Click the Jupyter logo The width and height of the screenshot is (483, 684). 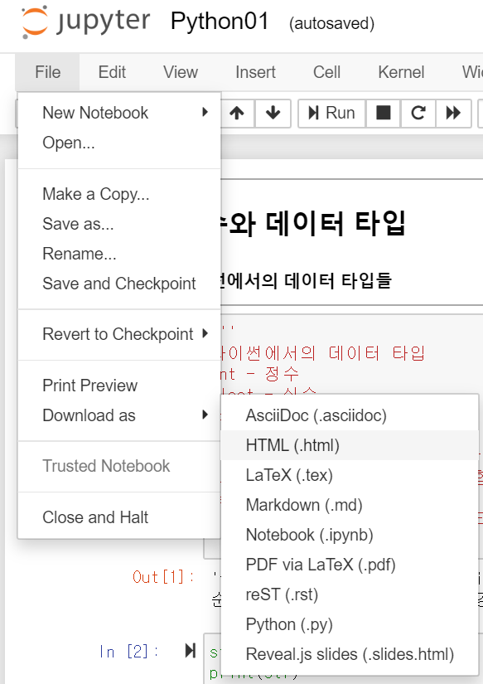pos(85,22)
